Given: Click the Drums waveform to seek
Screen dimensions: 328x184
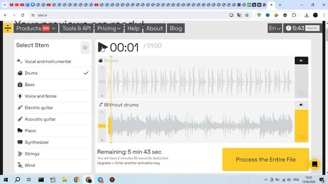Looking at the screenshot, I should 200,82.
